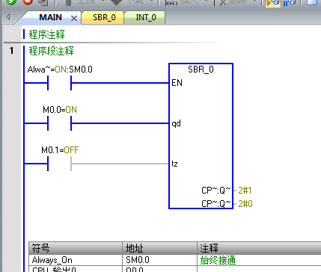Click the tz input parameter
This screenshot has width=321, height=272.
[x=174, y=164]
